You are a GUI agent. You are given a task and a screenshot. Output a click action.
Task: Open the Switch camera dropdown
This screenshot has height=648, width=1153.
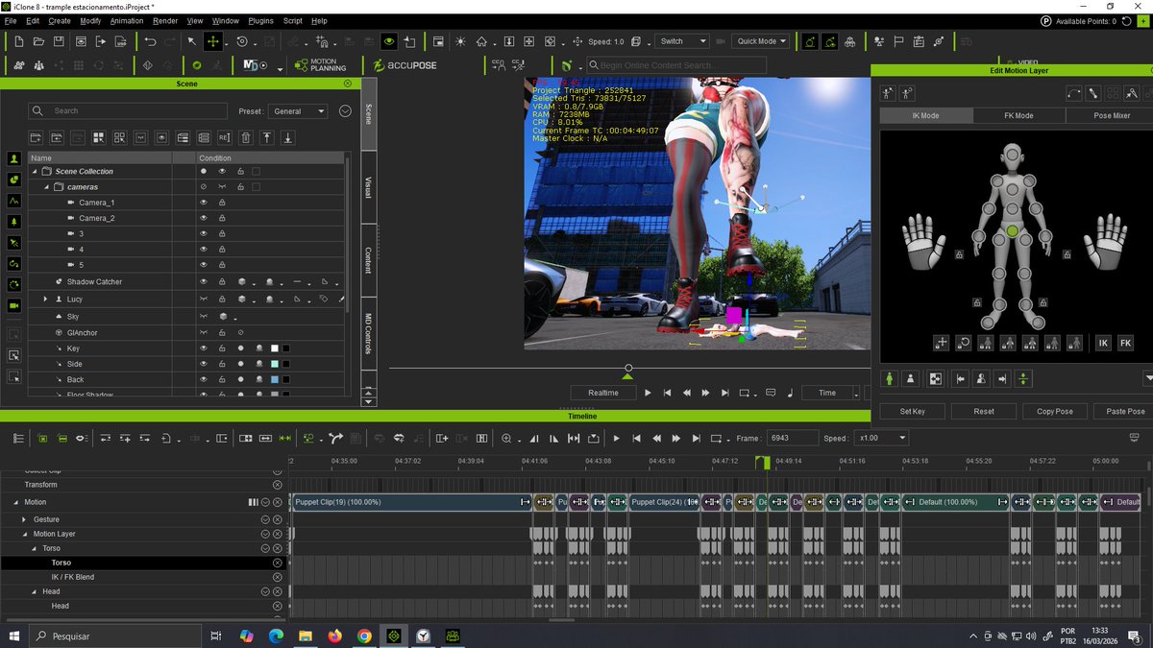(683, 41)
